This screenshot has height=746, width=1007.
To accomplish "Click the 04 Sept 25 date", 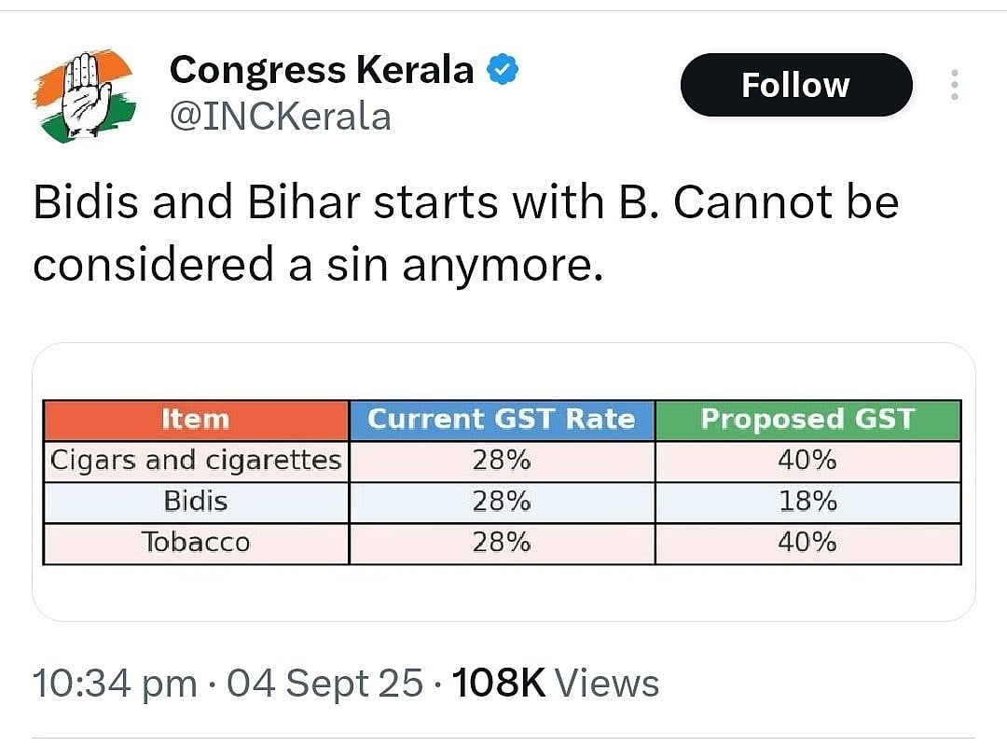I will [325, 684].
